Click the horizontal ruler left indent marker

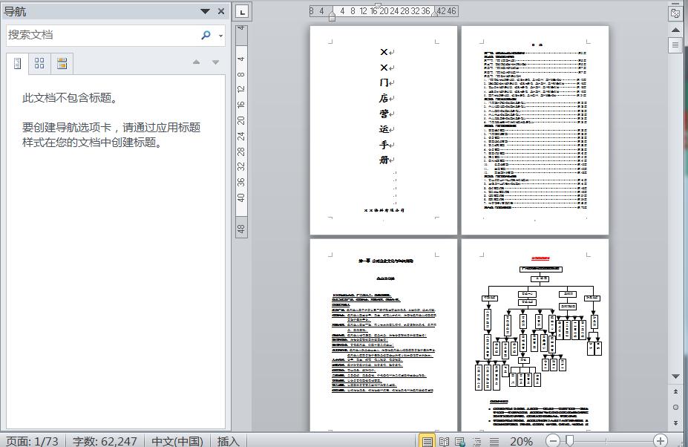click(332, 15)
